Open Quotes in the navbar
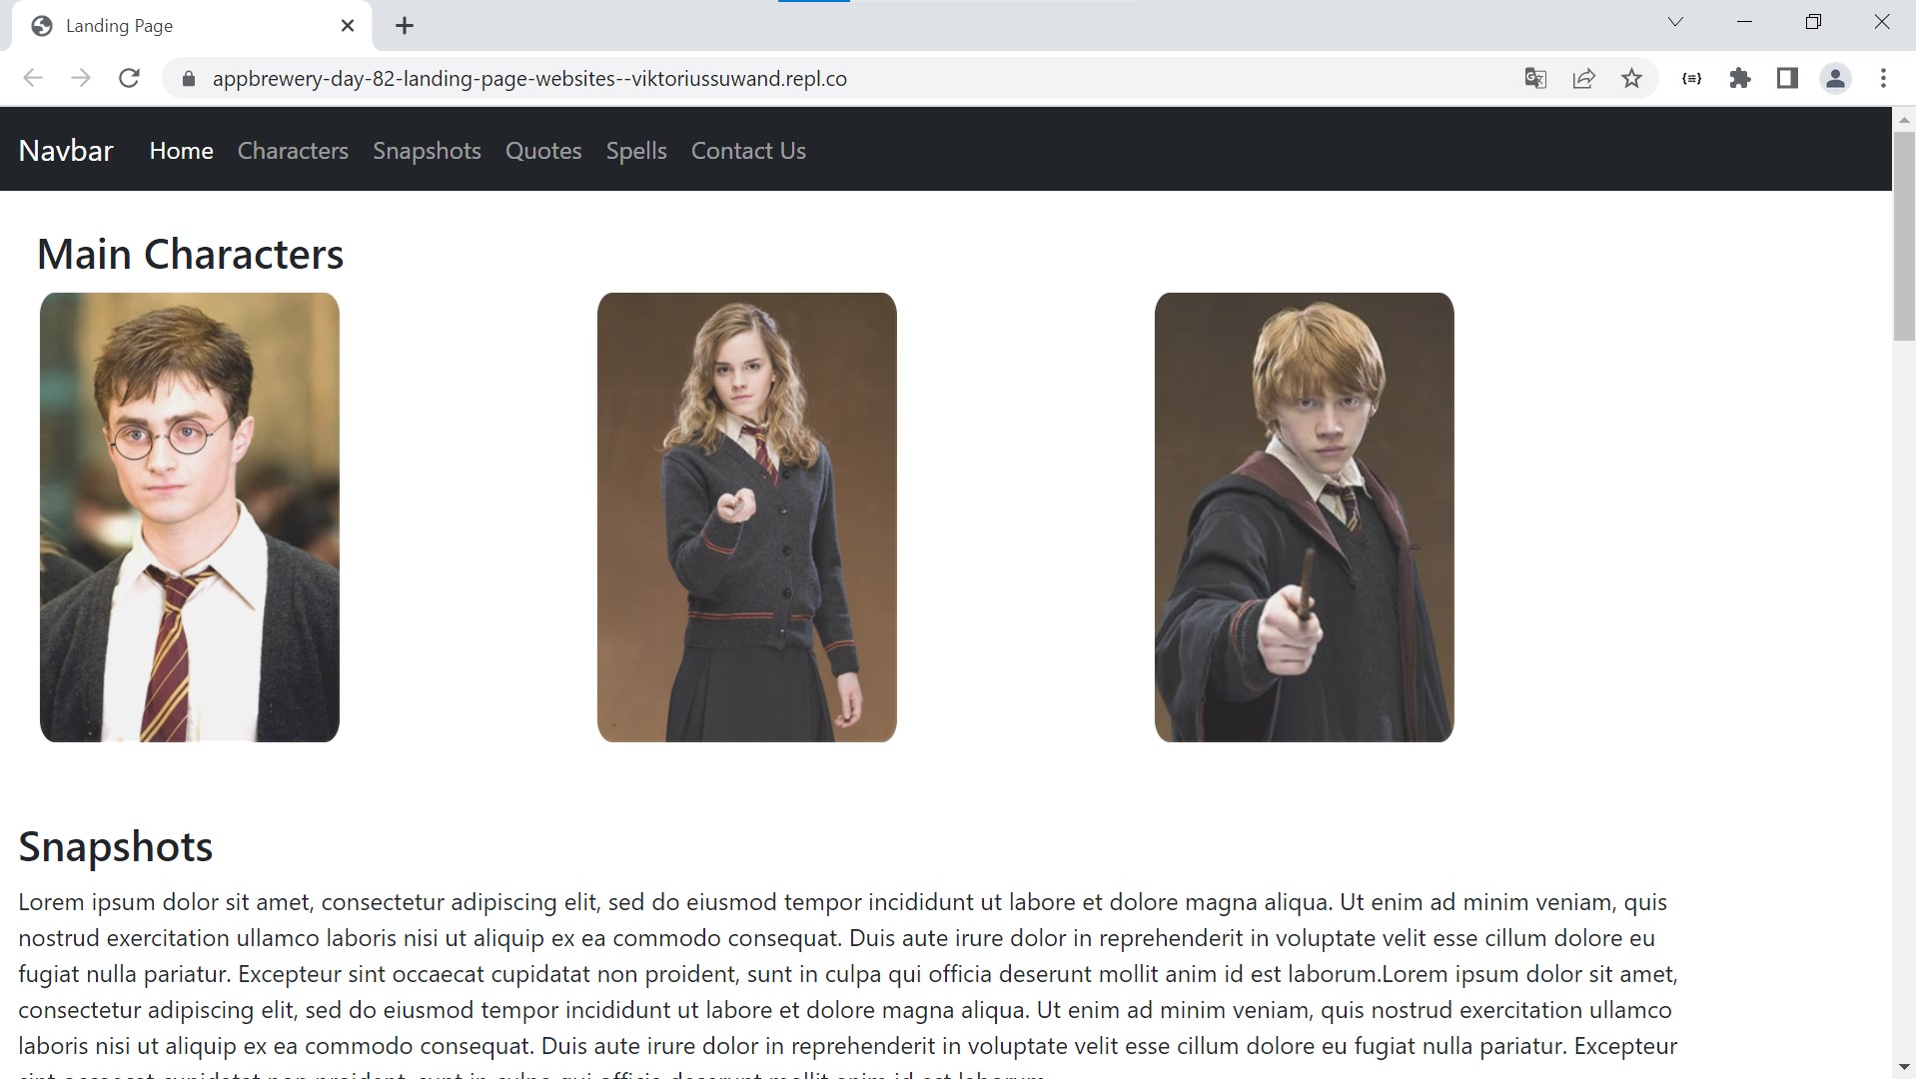Viewport: 1916px width, 1079px height. (543, 151)
